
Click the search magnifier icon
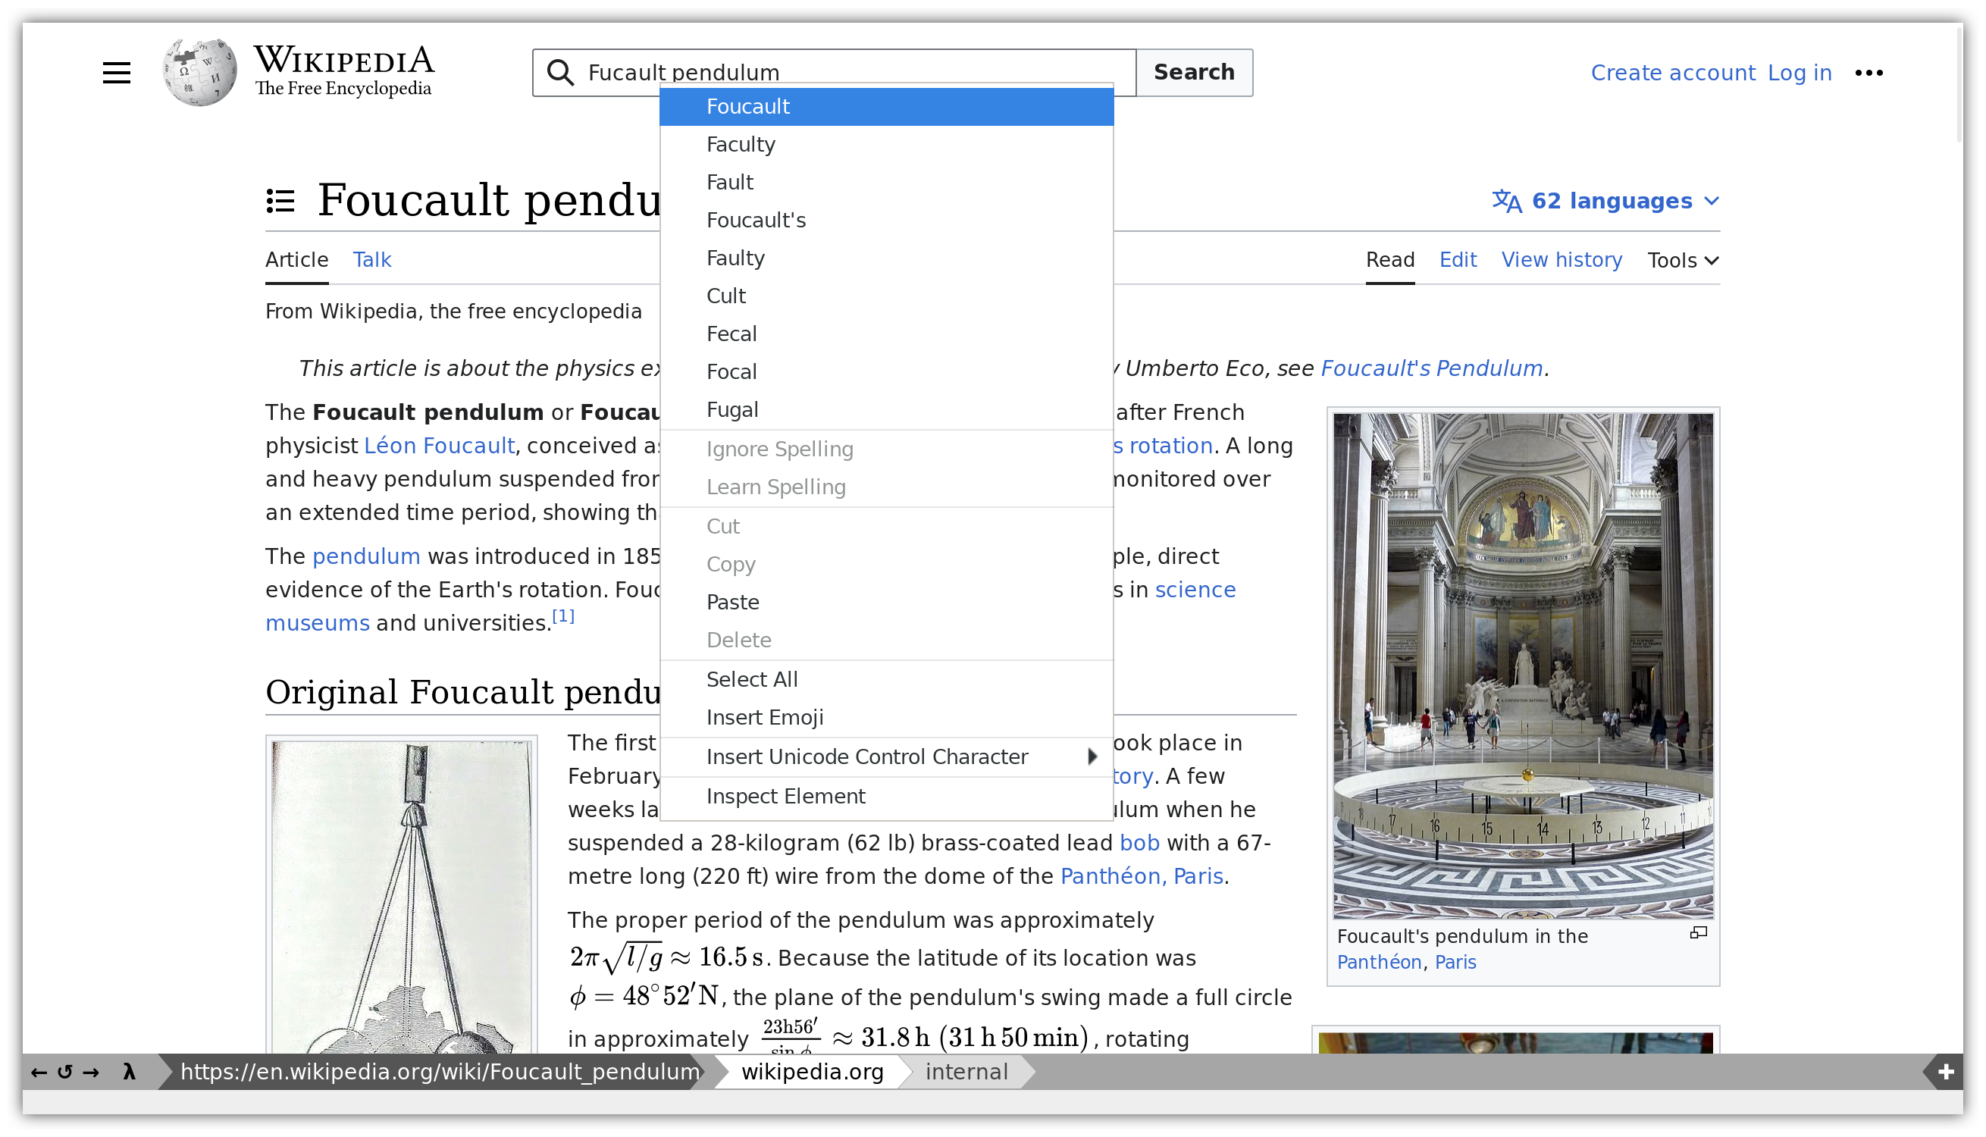coord(559,72)
